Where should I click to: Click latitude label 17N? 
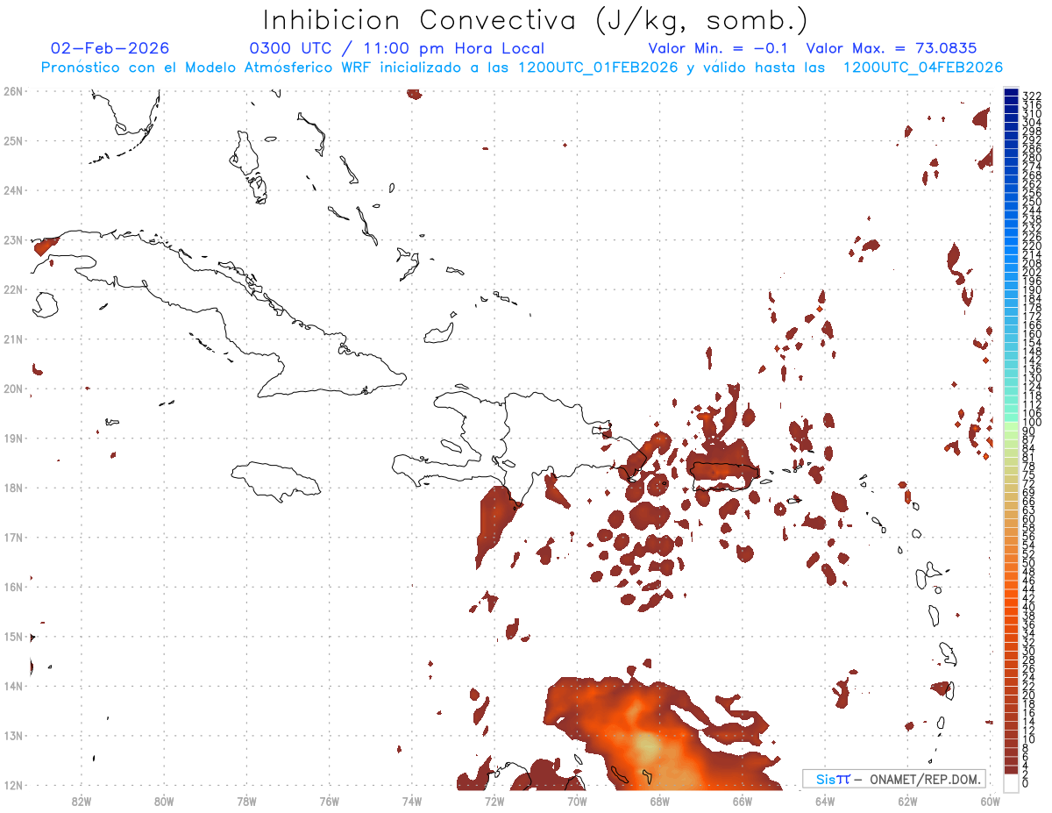[x=13, y=537]
